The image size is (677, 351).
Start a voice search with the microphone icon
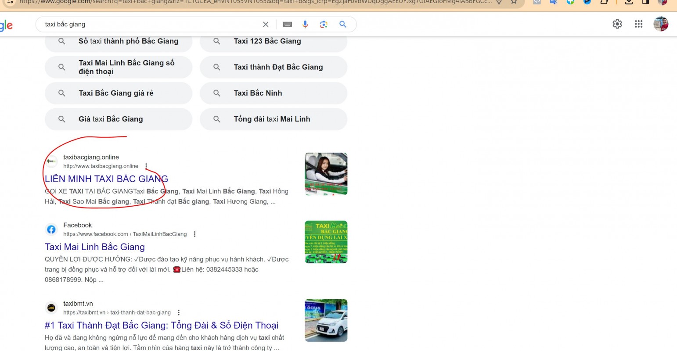(306, 24)
